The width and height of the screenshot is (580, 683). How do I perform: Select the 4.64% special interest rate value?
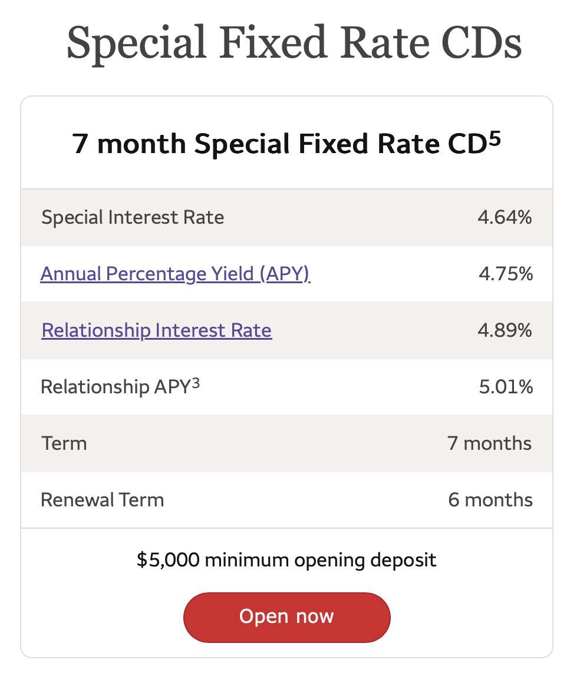tap(505, 217)
